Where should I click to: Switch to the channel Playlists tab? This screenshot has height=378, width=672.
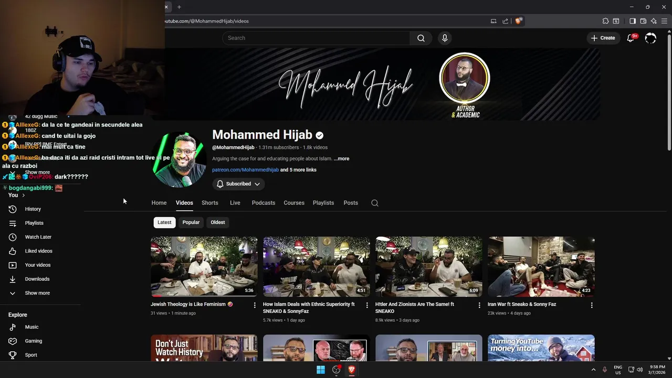(x=323, y=203)
